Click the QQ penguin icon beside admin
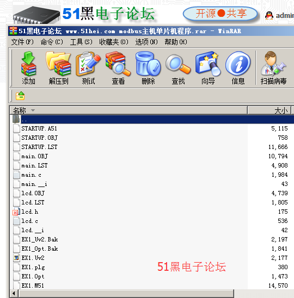This screenshot has height=298, width=294. (269, 15)
